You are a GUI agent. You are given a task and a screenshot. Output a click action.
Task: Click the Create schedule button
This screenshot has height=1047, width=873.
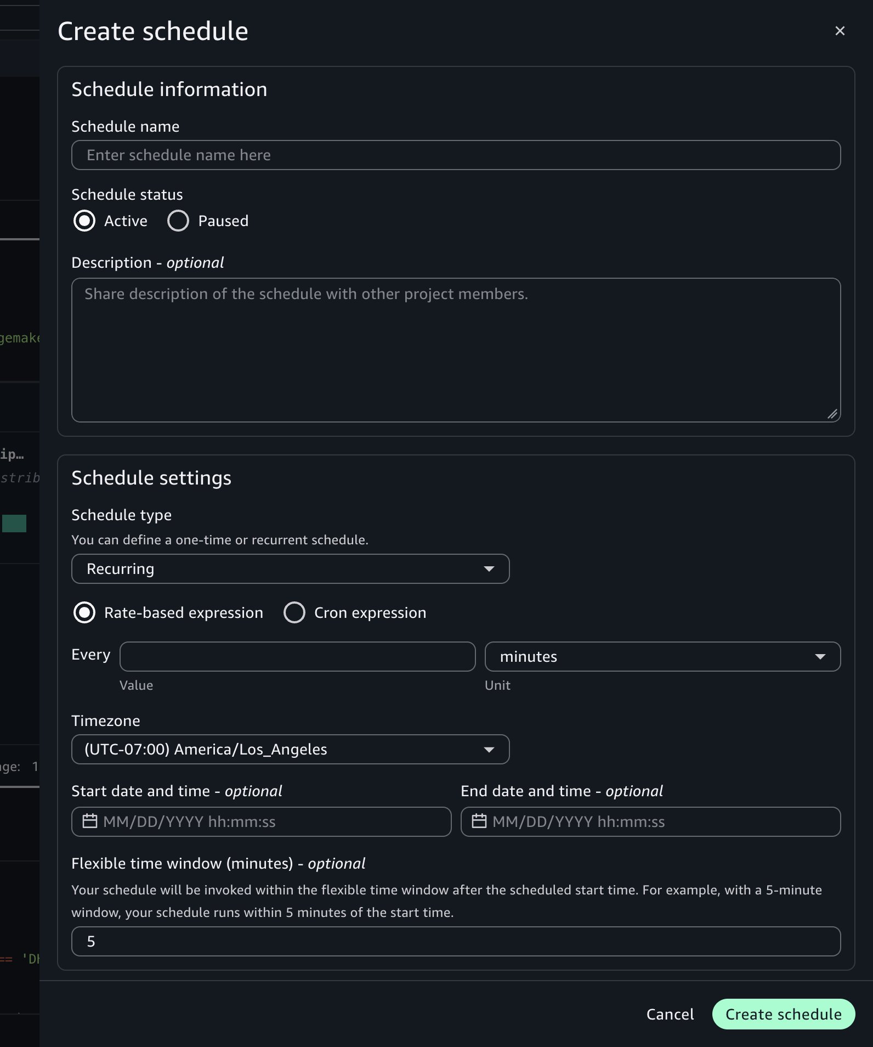point(784,1015)
